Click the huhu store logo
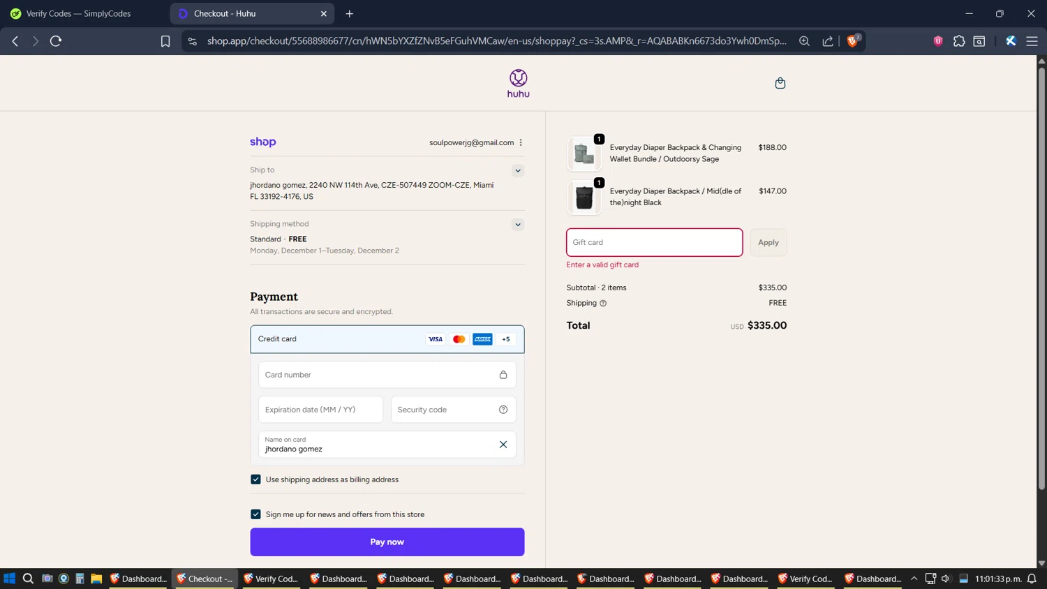 (518, 84)
